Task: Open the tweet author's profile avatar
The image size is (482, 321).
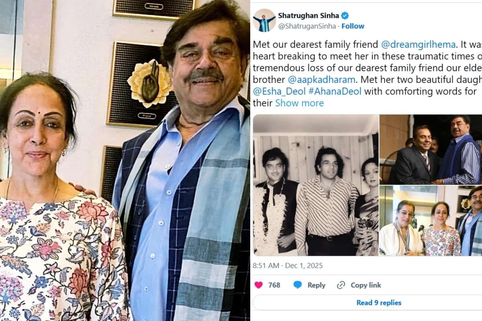Action: point(264,20)
